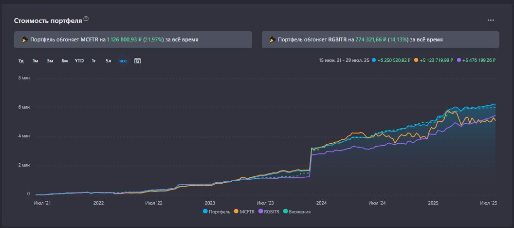Select the все time range
Viewport: 514px width, 228px height.
pyautogui.click(x=123, y=61)
